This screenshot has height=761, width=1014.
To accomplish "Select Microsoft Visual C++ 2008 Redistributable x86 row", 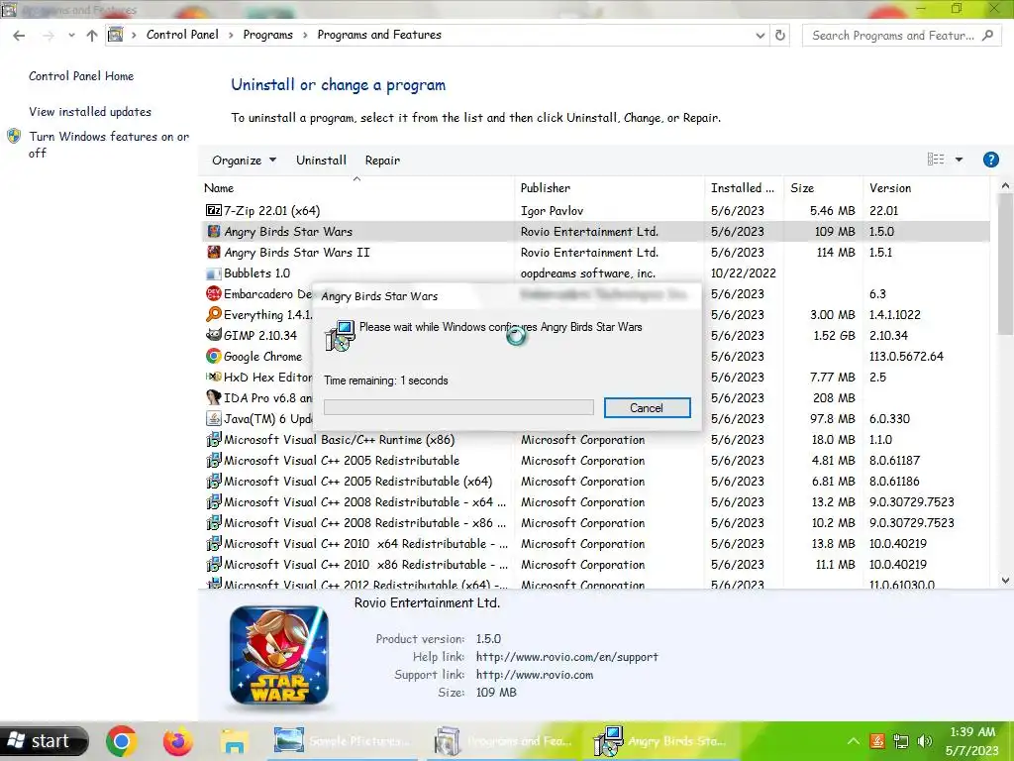I will (595, 523).
